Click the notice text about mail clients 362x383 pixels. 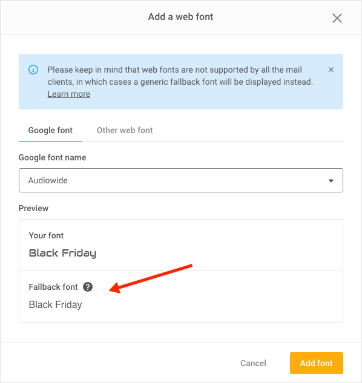pyautogui.click(x=180, y=76)
